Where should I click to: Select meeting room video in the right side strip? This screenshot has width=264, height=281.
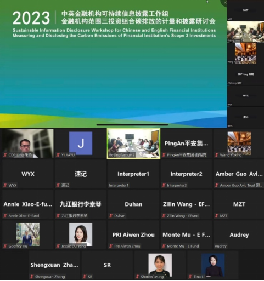[x=245, y=32]
